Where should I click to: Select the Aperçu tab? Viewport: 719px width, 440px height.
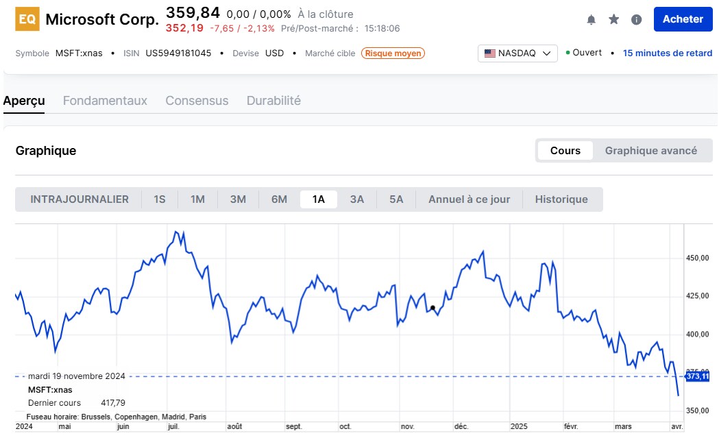tap(24, 100)
